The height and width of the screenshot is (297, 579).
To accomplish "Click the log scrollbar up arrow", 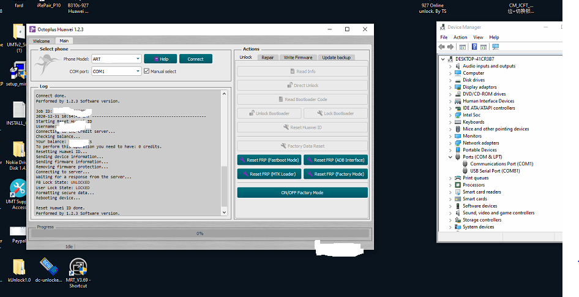I will pos(224,94).
